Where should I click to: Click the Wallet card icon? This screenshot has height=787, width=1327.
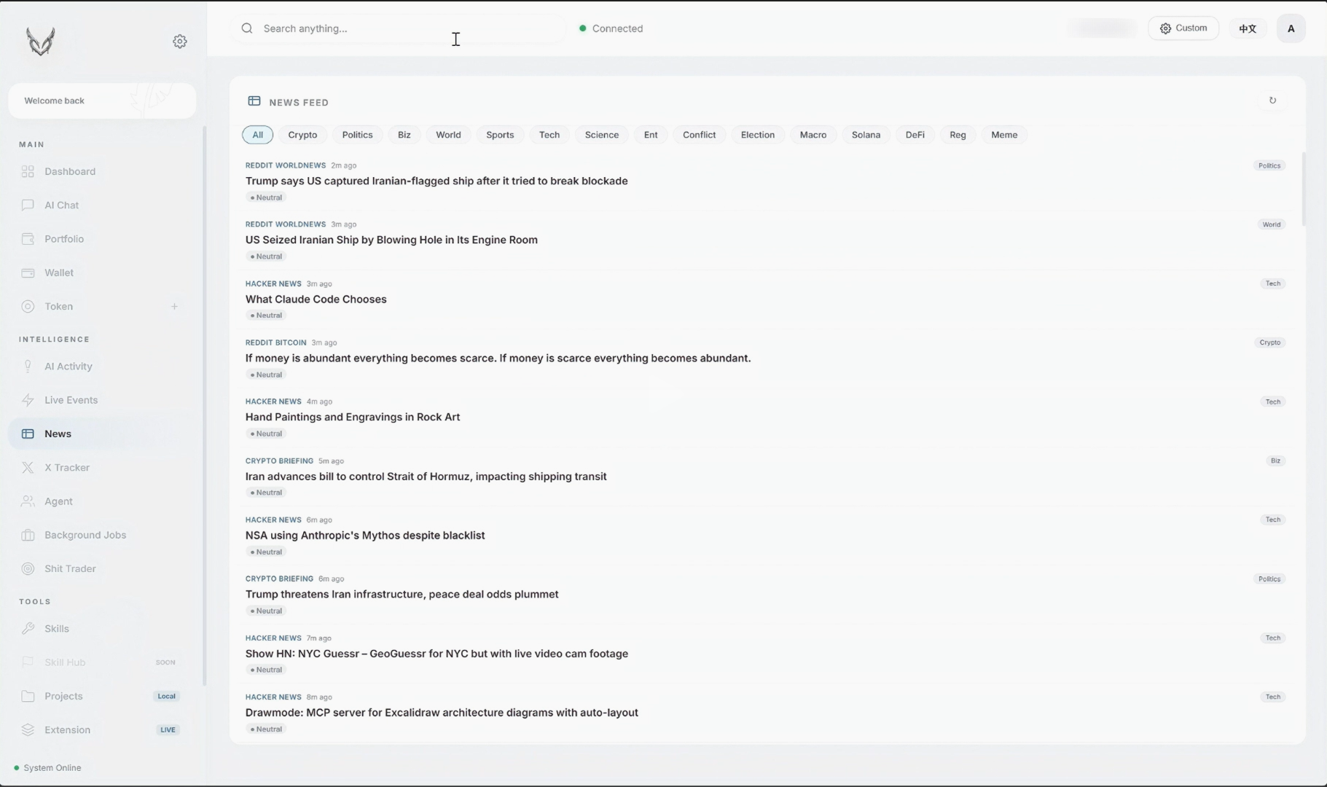tap(28, 273)
